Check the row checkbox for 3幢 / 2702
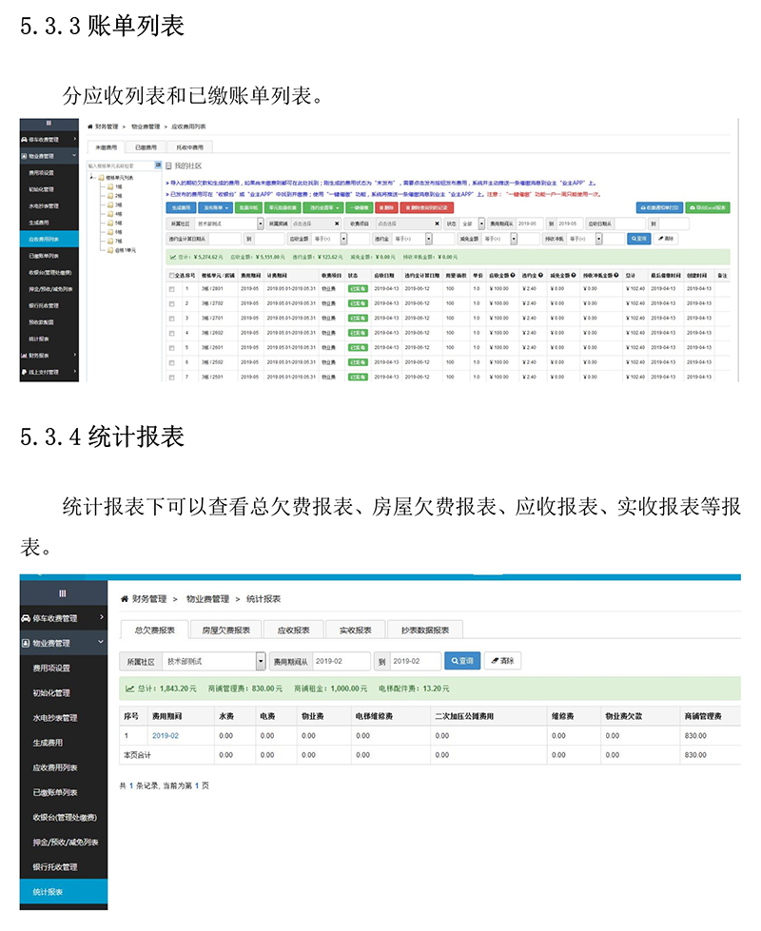 (172, 303)
